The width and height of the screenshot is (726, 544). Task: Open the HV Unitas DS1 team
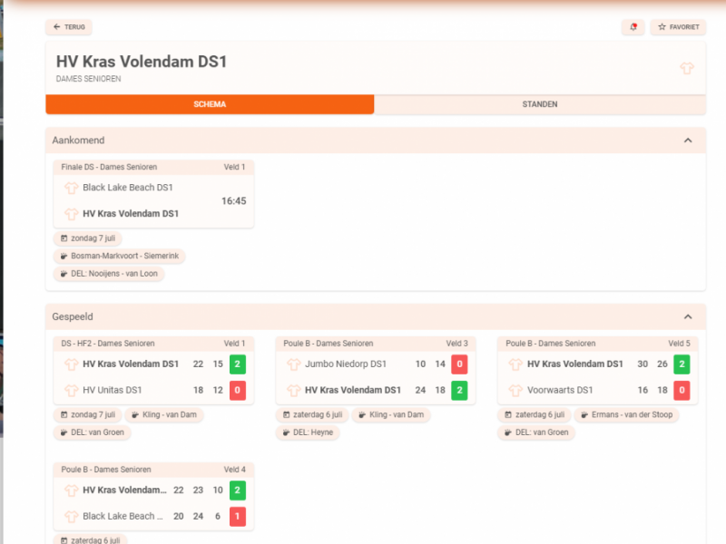(x=113, y=390)
